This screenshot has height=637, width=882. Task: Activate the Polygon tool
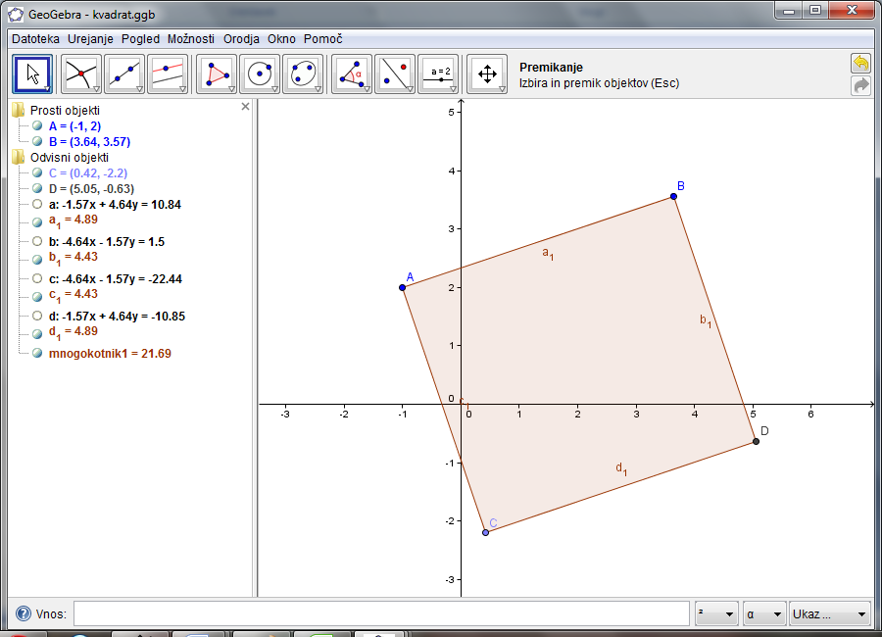click(216, 73)
